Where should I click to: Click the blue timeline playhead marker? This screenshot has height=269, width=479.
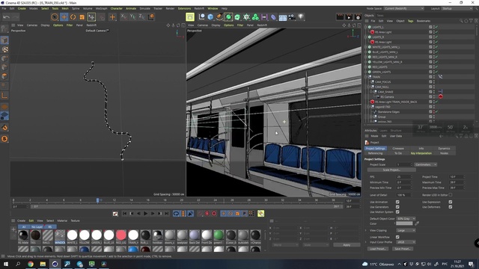97,200
